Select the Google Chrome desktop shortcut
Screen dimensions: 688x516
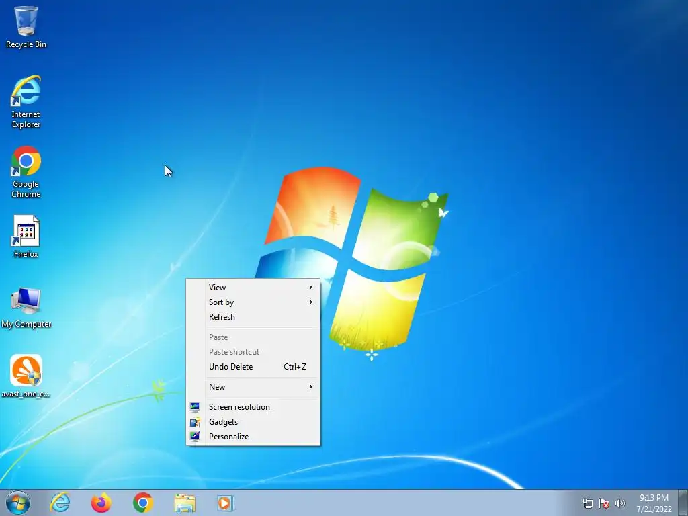[26, 172]
